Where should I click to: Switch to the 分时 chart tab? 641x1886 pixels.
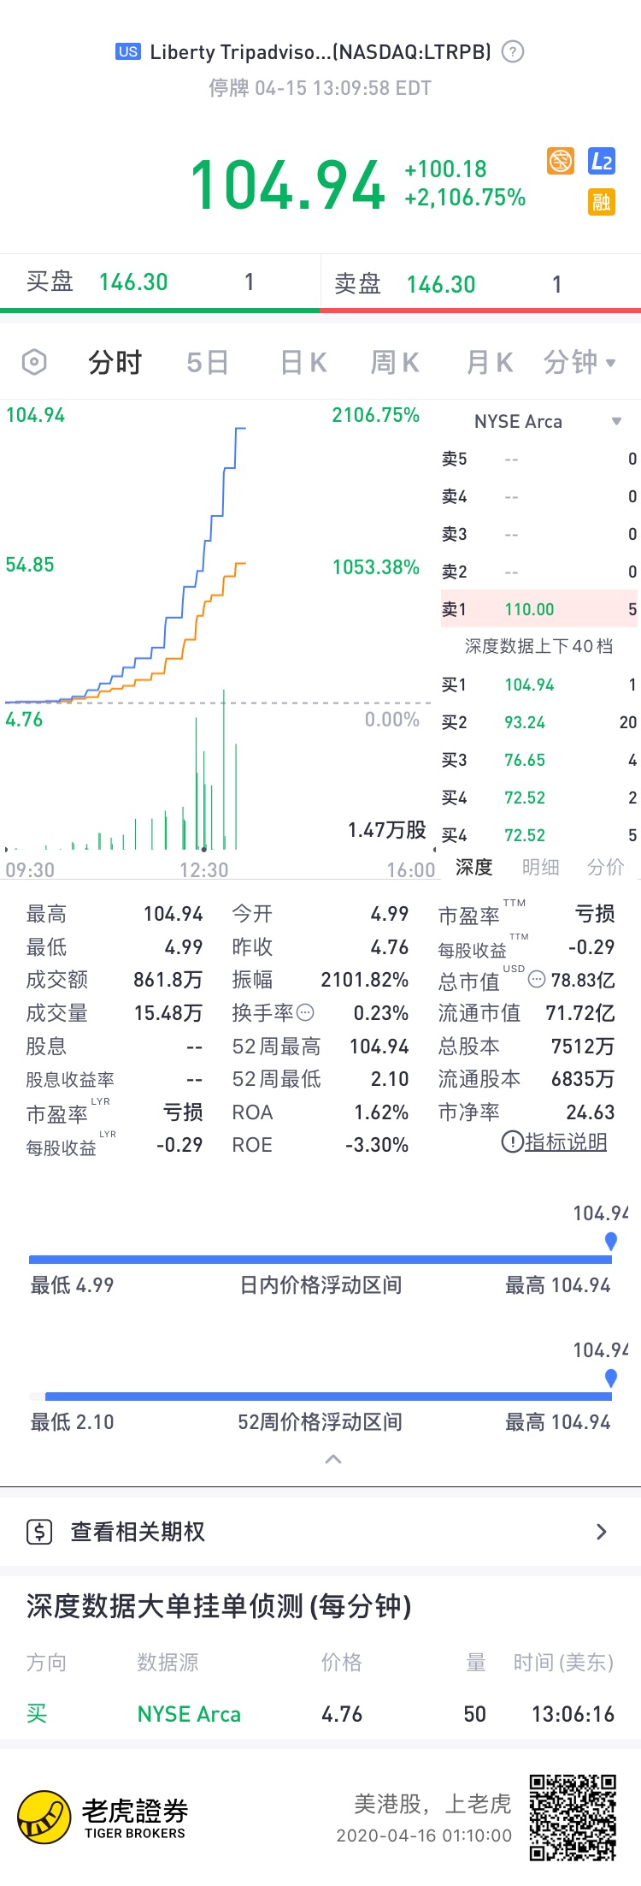[x=115, y=362]
